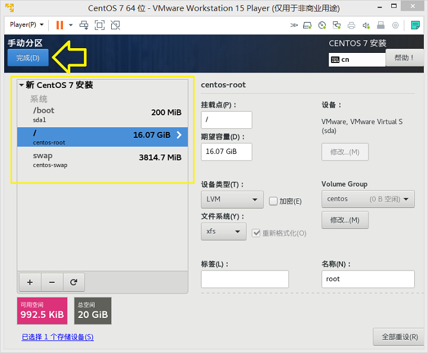Click the VMware Player app icon in the title bar

coord(10,8)
